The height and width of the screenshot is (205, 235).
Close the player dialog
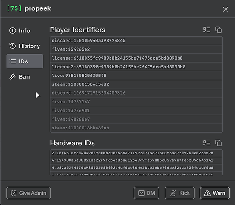[x=226, y=9]
